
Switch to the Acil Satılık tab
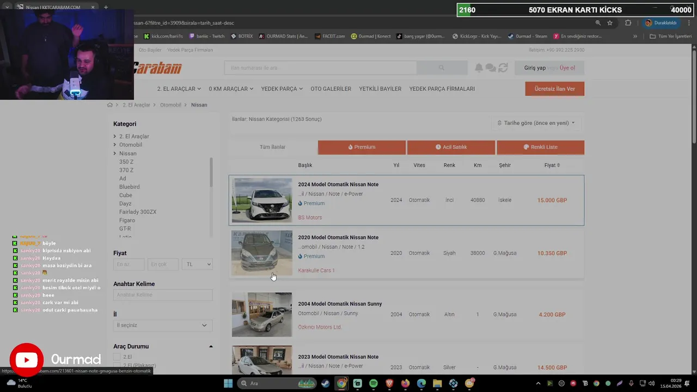click(x=451, y=147)
